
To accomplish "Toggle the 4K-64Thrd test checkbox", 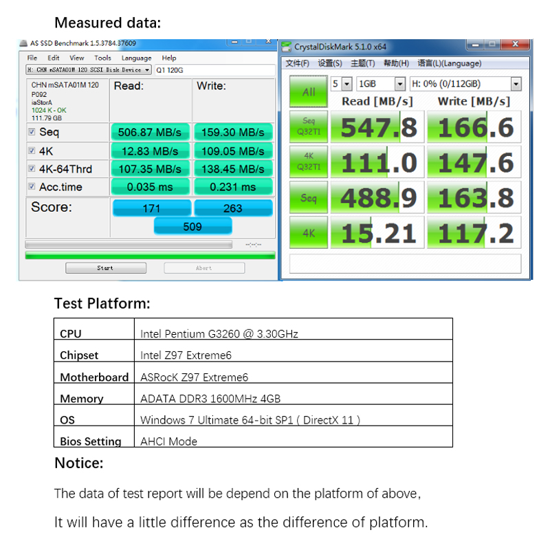I will (32, 168).
